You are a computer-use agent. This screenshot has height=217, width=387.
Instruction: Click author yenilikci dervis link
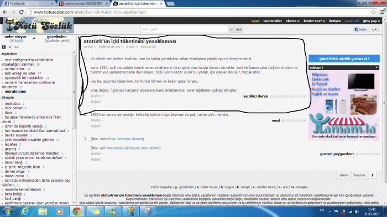pyautogui.click(x=255, y=96)
